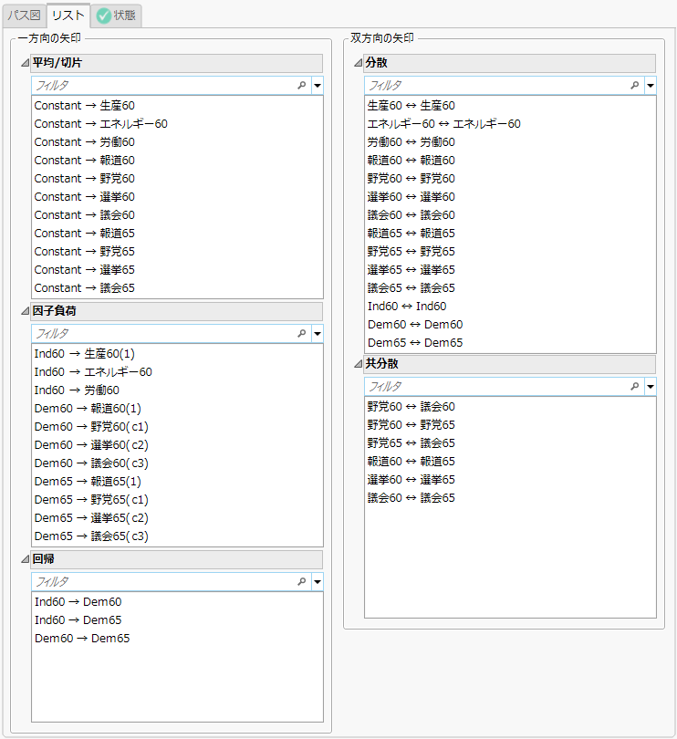Select regression row Ind60 → Dem60
The image size is (677, 739).
177,602
